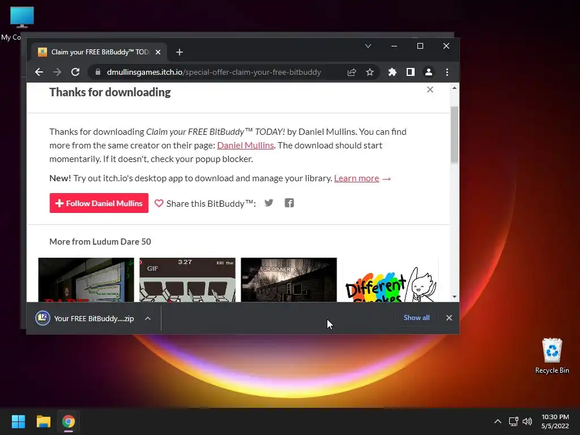The height and width of the screenshot is (435, 580).
Task: Follow the Learn more link
Action: 357,178
